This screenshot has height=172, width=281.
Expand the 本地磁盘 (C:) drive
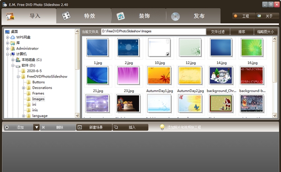(x=13, y=60)
